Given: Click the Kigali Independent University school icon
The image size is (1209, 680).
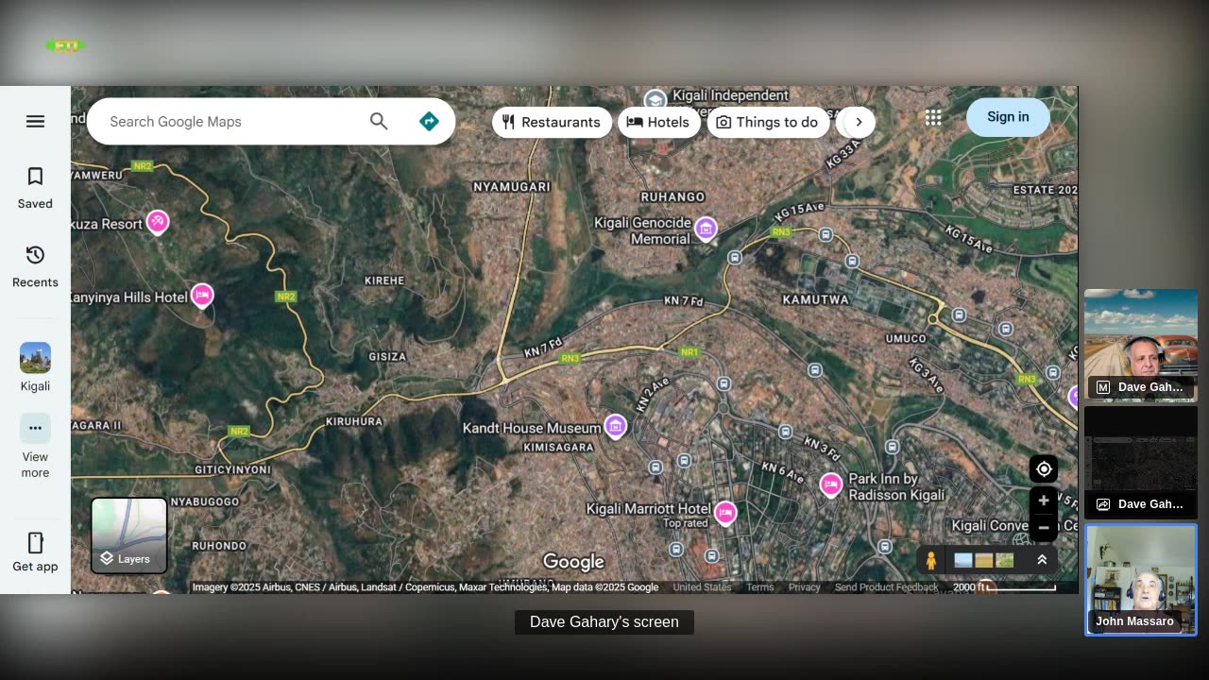Looking at the screenshot, I should pyautogui.click(x=656, y=99).
